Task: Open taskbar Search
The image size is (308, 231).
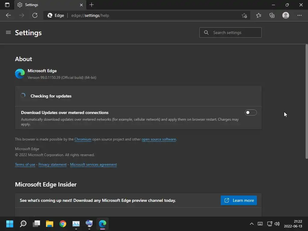Action: coord(23,224)
